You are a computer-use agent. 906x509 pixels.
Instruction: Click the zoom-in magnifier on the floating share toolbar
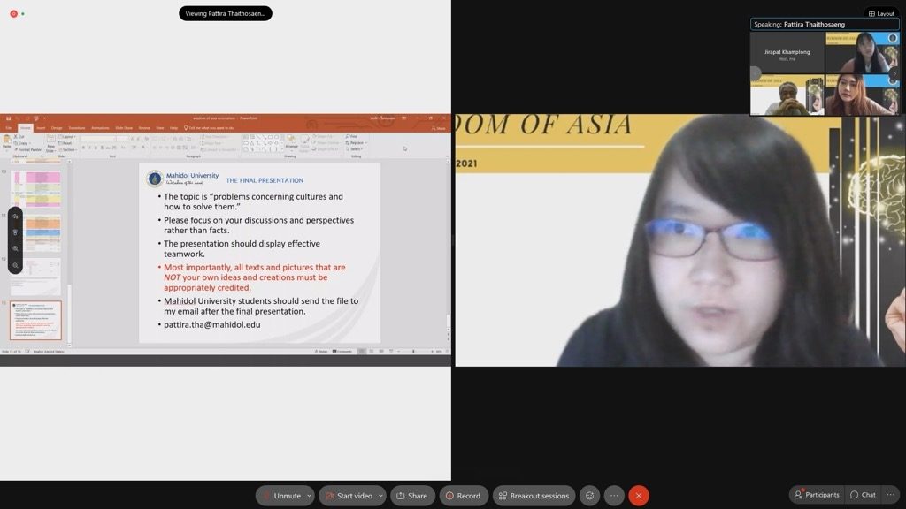point(16,248)
